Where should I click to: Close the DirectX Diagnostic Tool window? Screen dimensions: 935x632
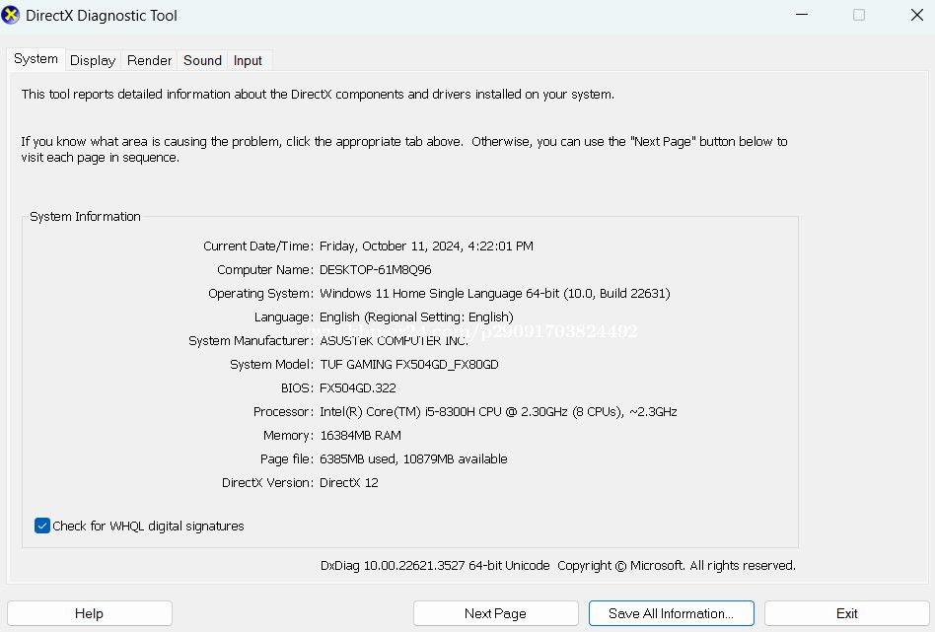(917, 15)
